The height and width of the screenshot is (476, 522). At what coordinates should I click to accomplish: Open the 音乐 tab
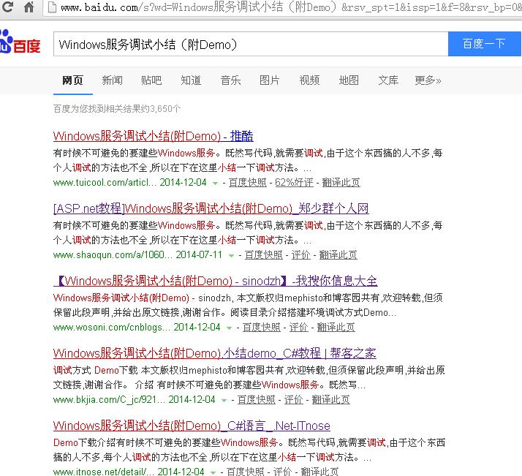(x=230, y=80)
